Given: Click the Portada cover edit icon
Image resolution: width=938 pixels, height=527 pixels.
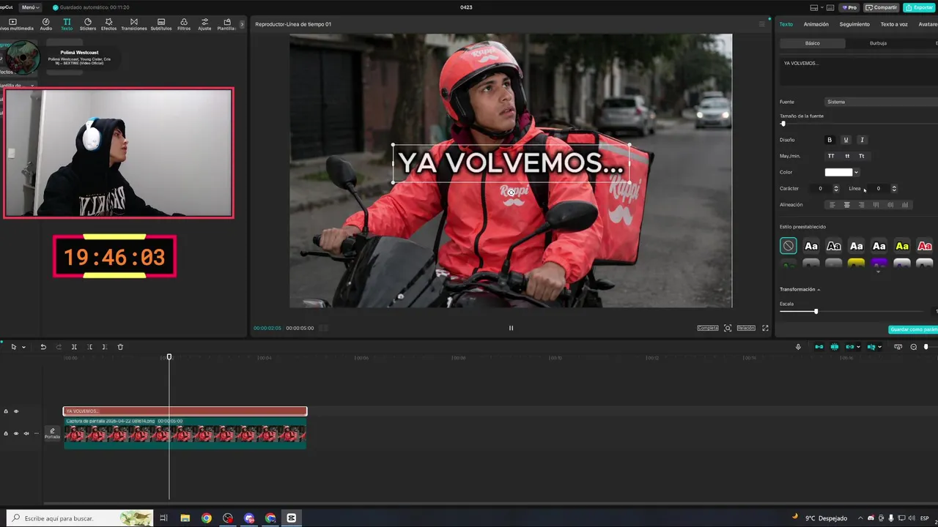Looking at the screenshot, I should [x=52, y=433].
